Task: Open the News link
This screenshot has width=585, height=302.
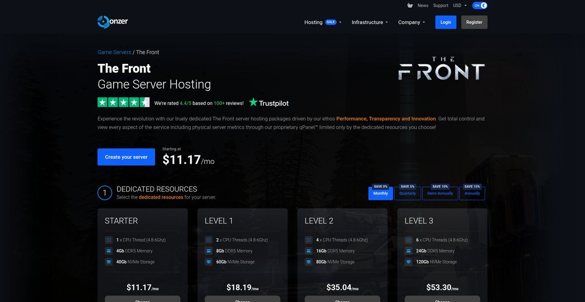Action: [x=423, y=5]
